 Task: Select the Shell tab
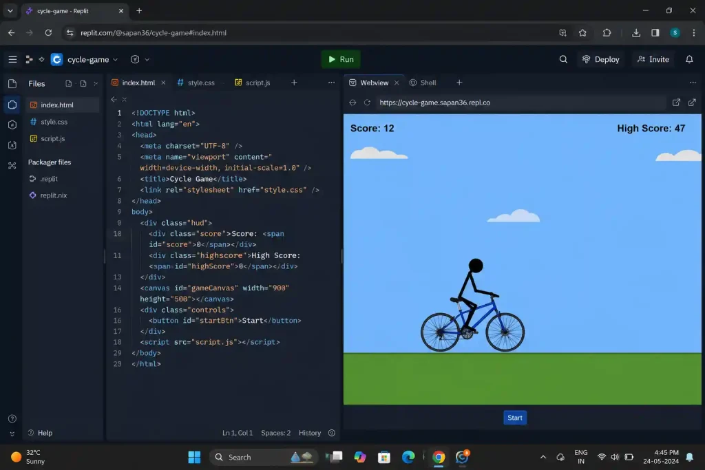tap(423, 83)
